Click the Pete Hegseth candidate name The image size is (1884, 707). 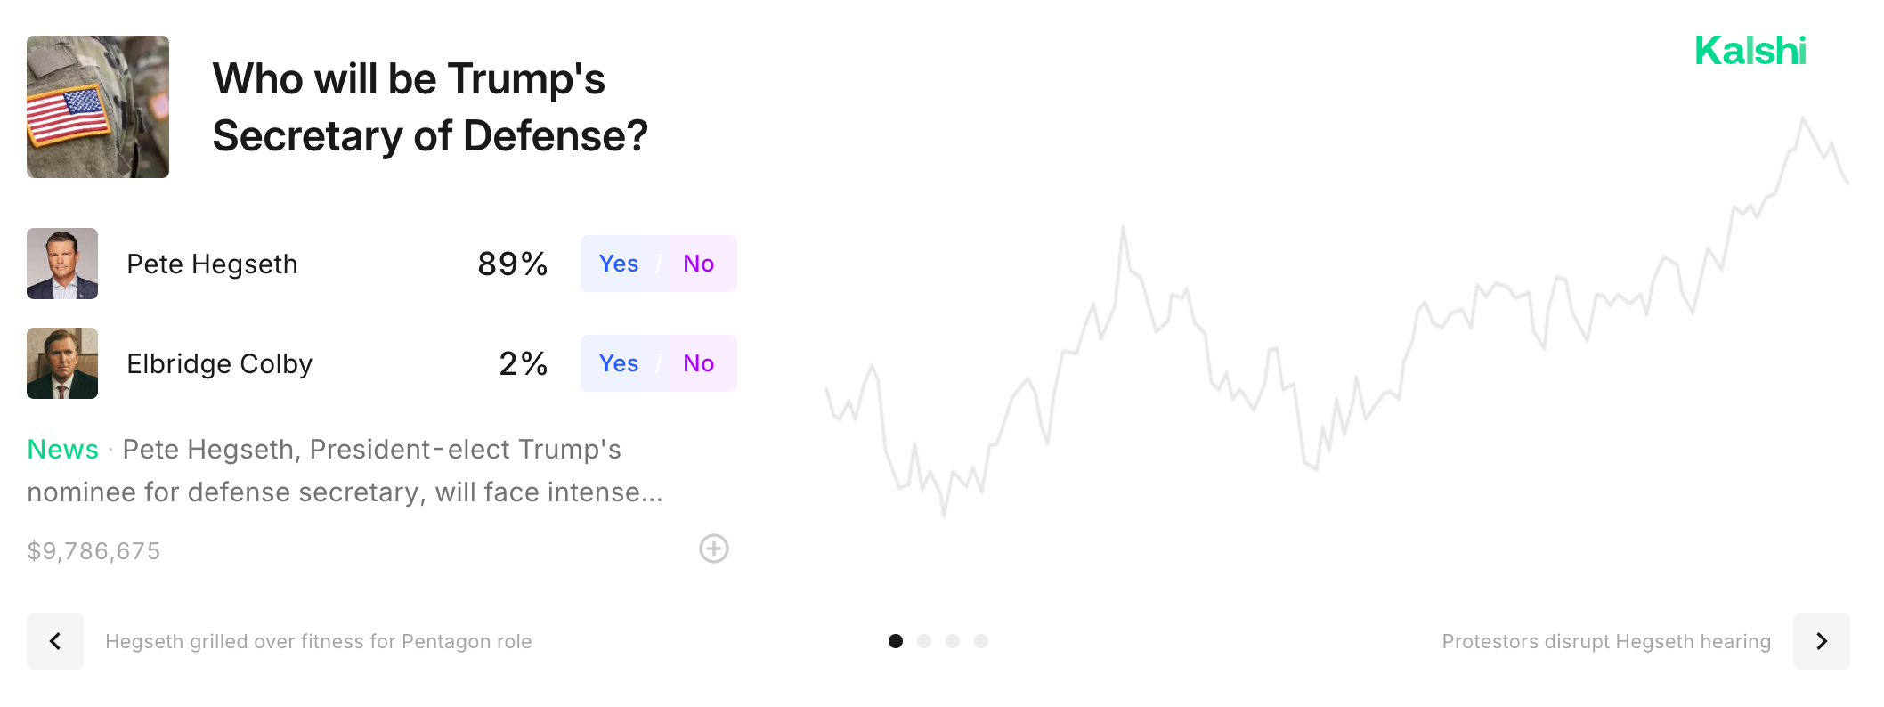tap(212, 264)
